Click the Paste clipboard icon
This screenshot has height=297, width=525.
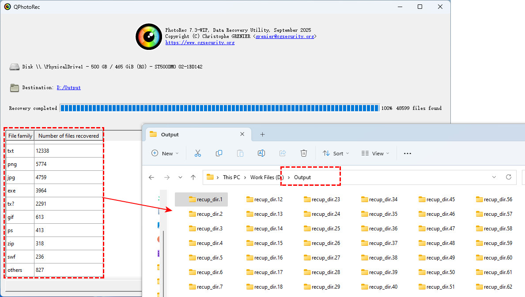click(x=240, y=153)
